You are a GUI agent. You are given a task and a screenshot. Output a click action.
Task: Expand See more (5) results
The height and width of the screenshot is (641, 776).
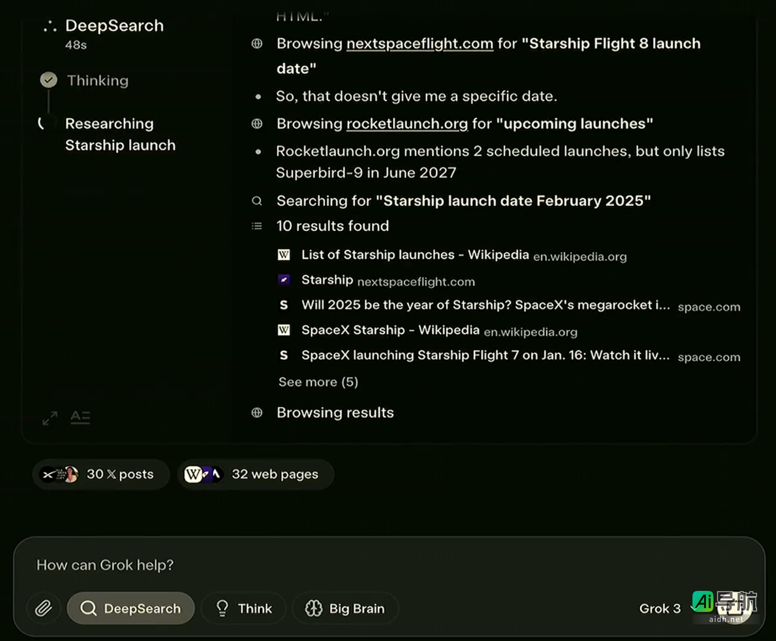(x=318, y=382)
